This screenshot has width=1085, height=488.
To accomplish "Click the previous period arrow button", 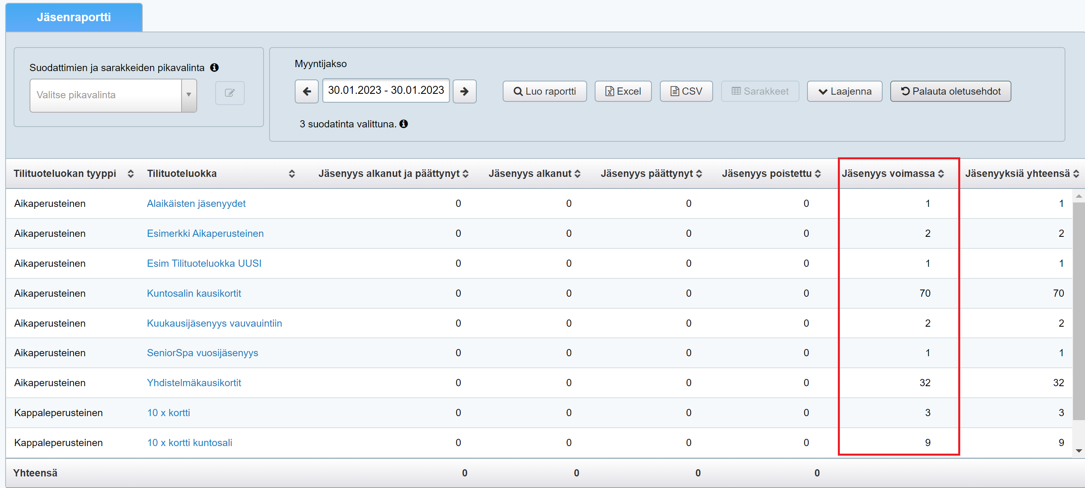I will coord(307,91).
